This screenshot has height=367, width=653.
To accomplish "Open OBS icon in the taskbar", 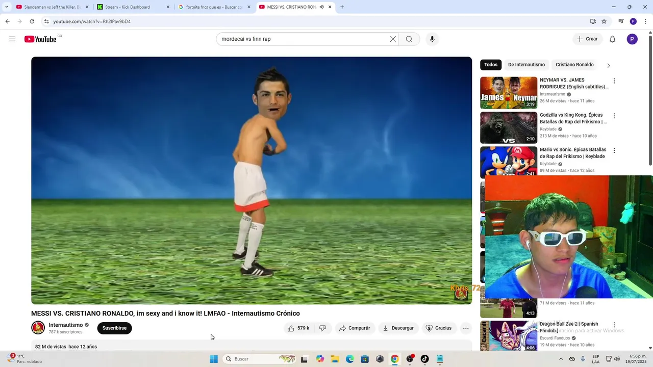I will click(x=410, y=359).
